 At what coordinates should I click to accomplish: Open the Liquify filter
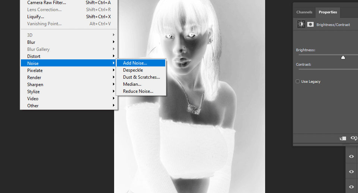click(x=69, y=17)
